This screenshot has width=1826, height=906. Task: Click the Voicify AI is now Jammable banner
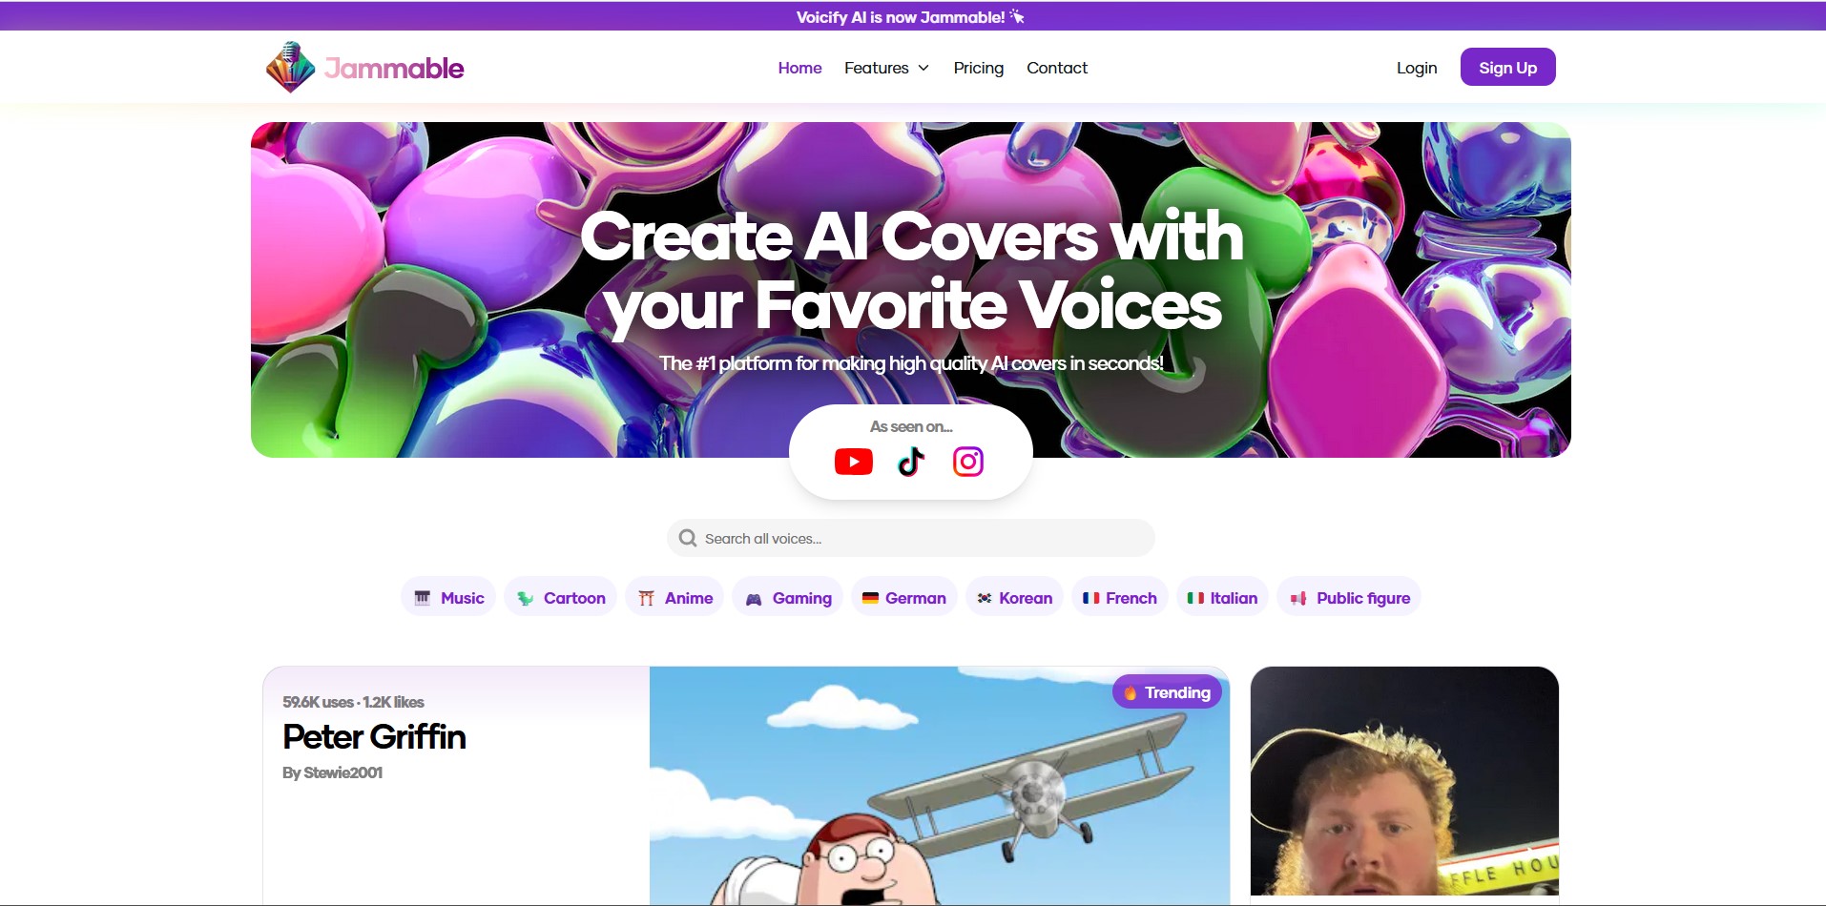coord(912,16)
